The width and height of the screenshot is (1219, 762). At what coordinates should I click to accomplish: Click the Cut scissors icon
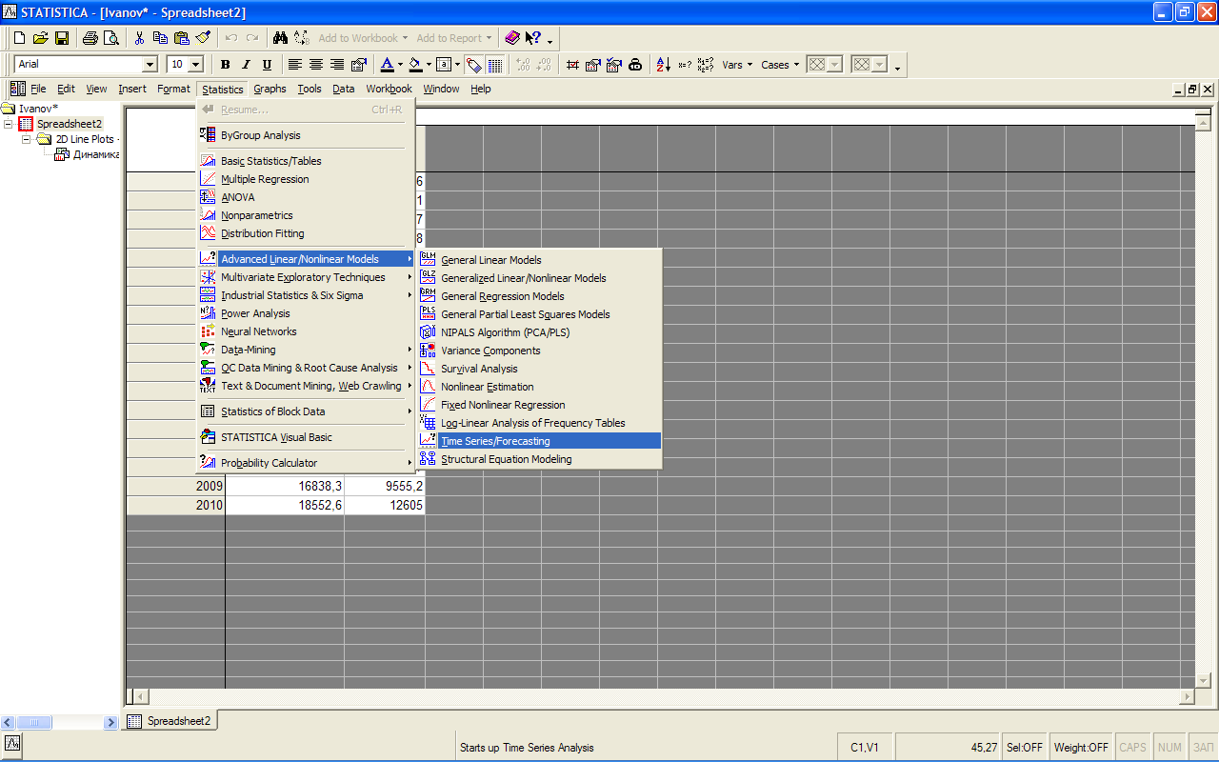(139, 38)
